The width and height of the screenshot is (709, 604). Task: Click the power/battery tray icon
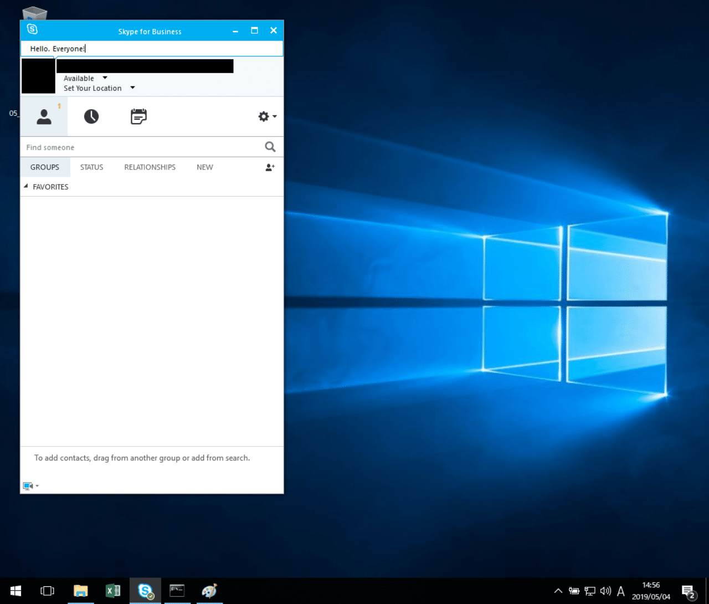tap(574, 591)
